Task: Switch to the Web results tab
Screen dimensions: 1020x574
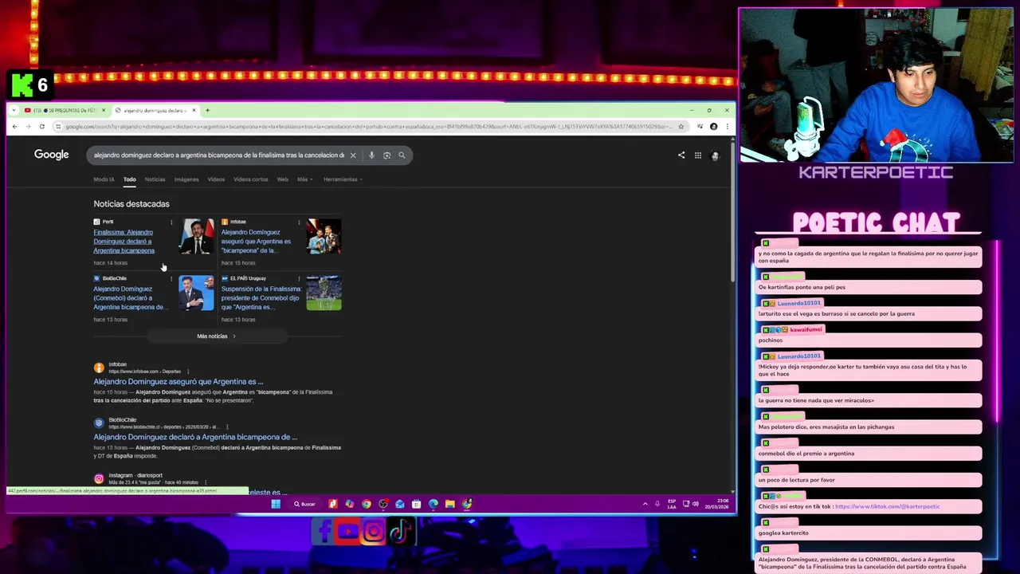Action: (x=282, y=179)
